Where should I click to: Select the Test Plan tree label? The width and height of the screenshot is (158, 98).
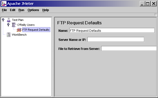tap(18, 20)
